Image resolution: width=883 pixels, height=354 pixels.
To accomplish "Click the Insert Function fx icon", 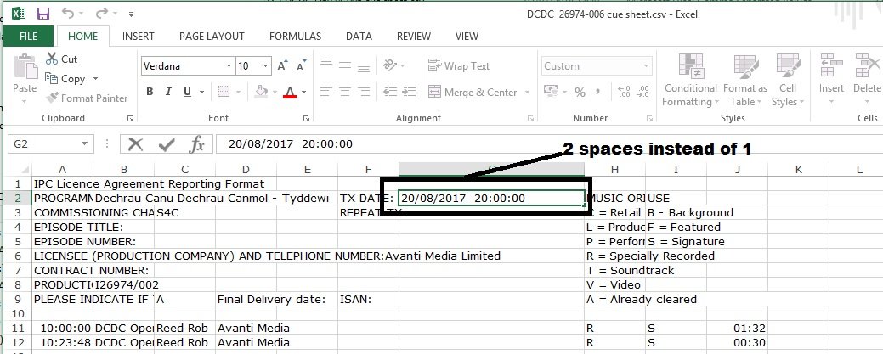I will (196, 144).
